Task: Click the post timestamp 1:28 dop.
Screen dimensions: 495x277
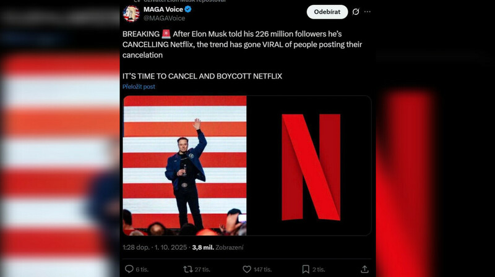Action: [x=138, y=247]
